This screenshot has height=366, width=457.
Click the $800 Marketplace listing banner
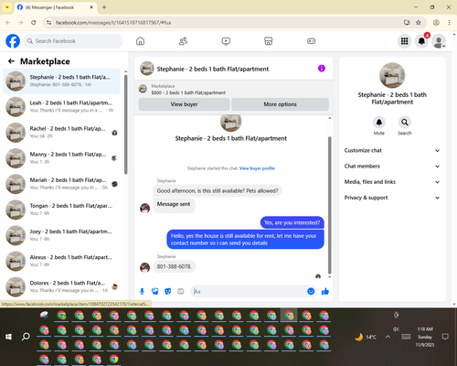click(x=233, y=89)
